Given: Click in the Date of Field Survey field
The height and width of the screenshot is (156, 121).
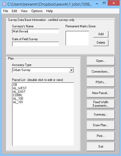Looking at the screenshot, I should [x=36, y=44].
